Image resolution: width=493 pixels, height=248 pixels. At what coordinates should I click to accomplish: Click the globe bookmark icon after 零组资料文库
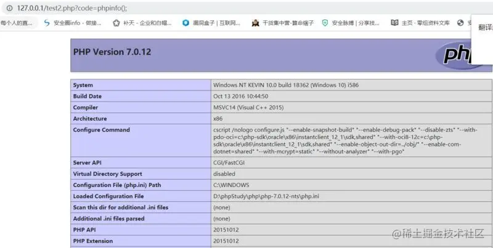pyautogui.click(x=460, y=23)
